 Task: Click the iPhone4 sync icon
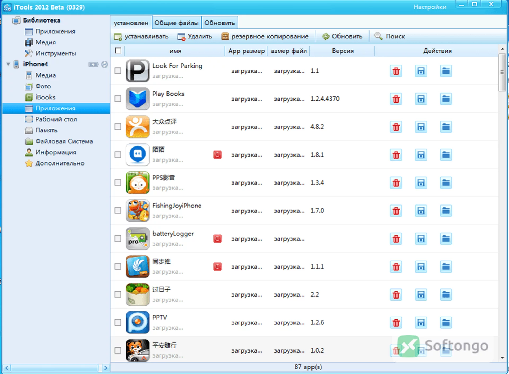pos(104,64)
